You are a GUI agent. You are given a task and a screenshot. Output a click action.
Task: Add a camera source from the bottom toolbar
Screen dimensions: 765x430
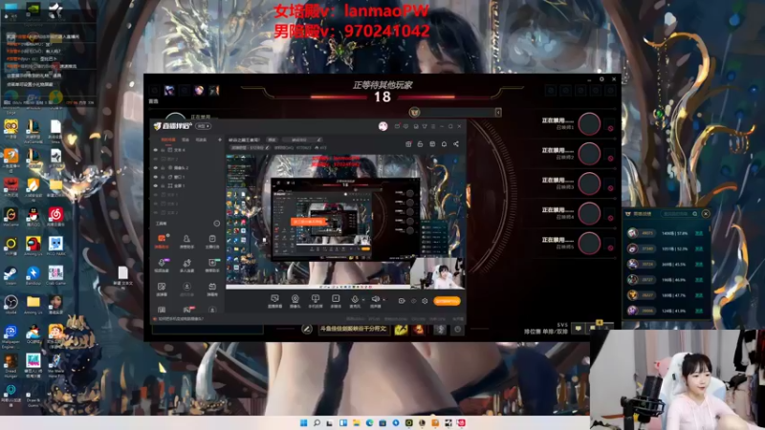tap(295, 301)
